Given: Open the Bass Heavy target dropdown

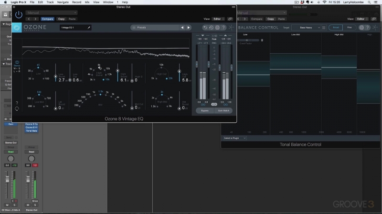Looking at the screenshot, I should pyautogui.click(x=306, y=28).
